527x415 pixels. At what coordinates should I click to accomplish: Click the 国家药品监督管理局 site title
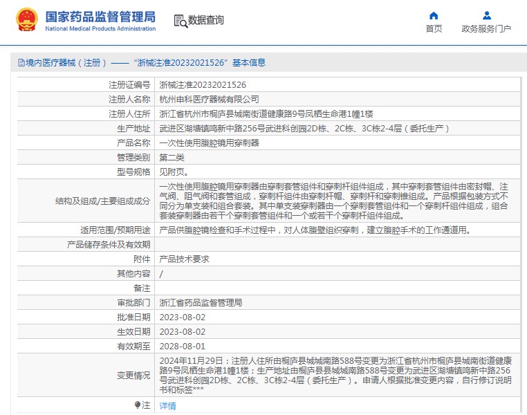coord(100,17)
